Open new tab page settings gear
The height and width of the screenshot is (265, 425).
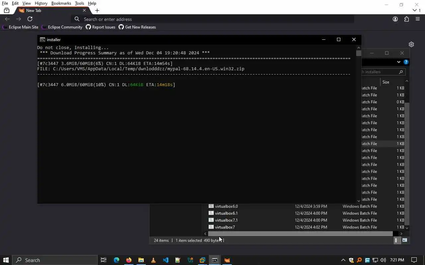[411, 44]
